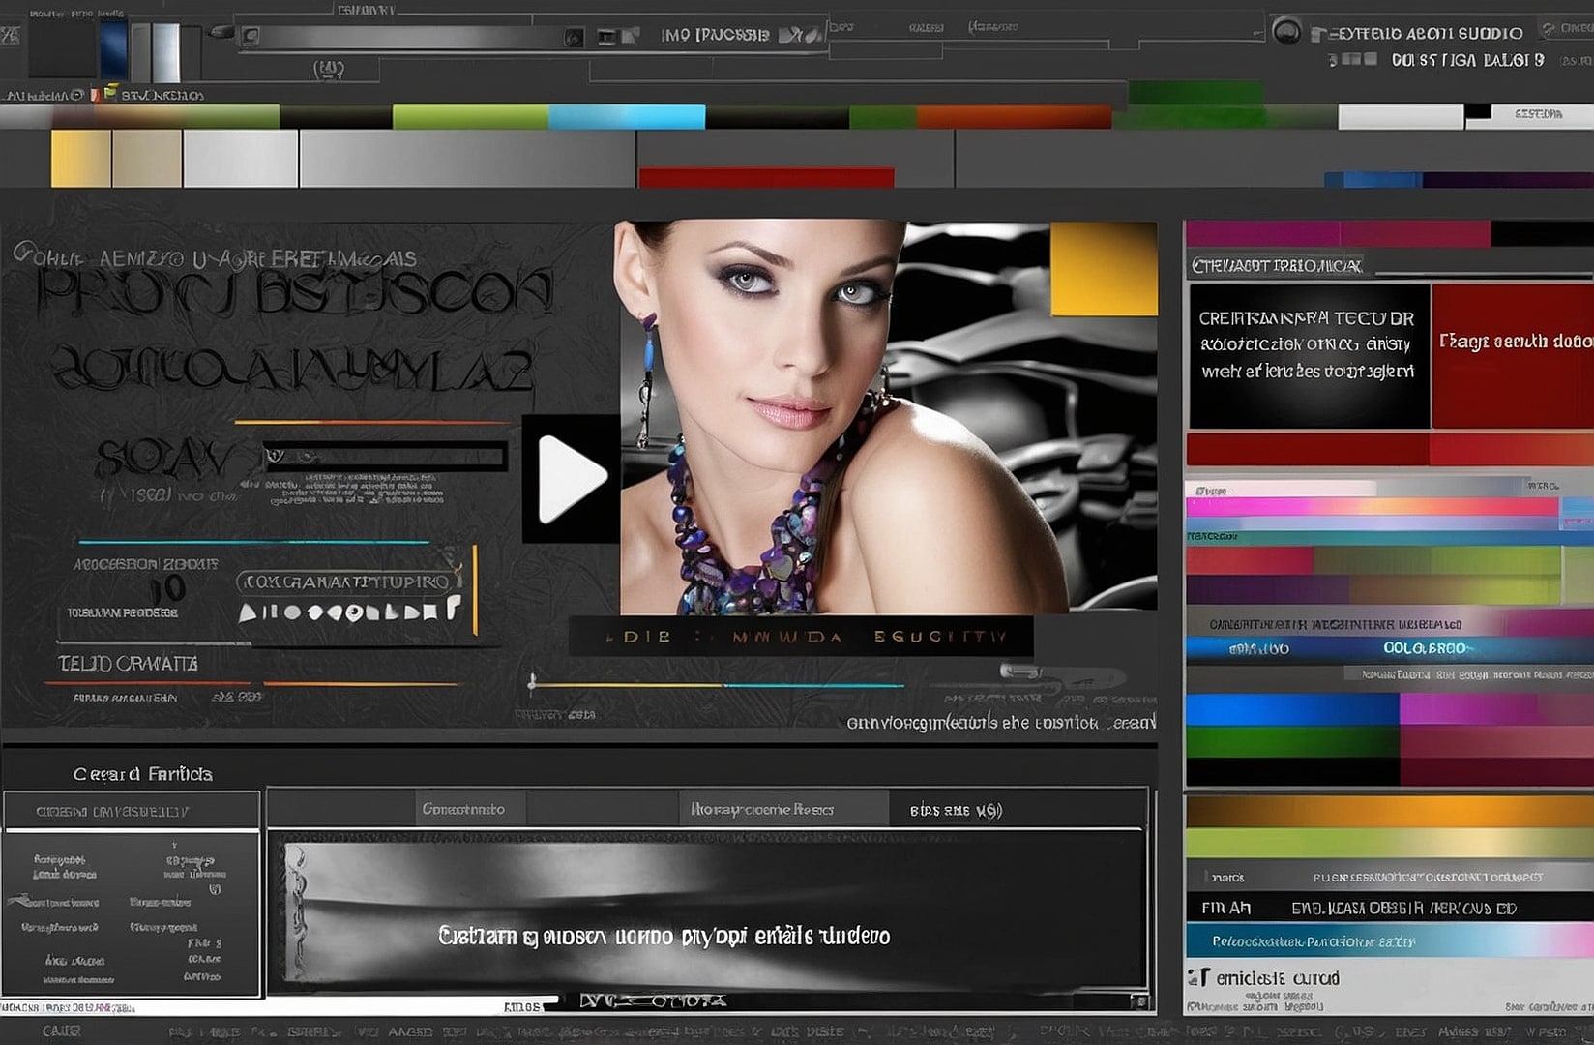Select the dark red panel on the right

pyautogui.click(x=1513, y=355)
